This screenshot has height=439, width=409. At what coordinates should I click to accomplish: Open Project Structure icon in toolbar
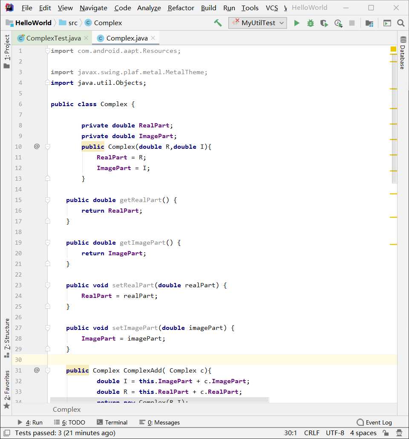point(369,23)
